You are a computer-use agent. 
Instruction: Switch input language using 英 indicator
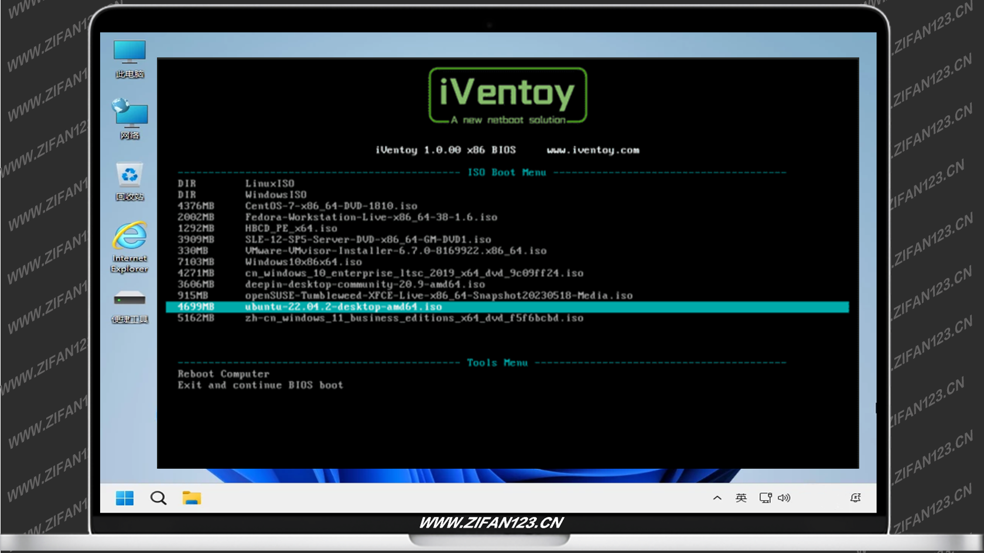(x=741, y=498)
